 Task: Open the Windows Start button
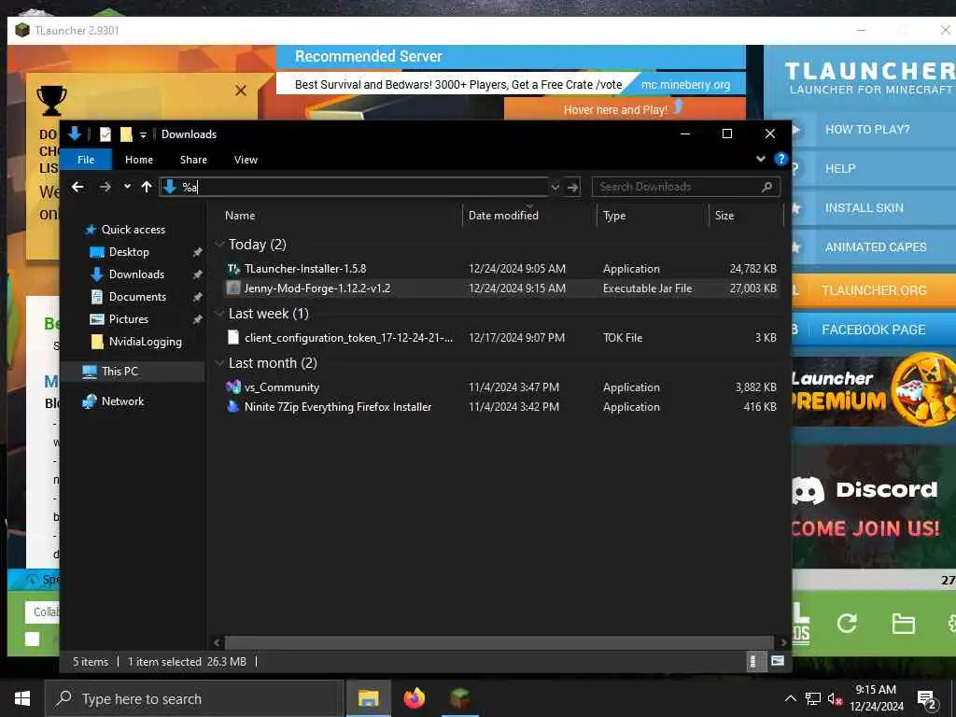point(22,698)
